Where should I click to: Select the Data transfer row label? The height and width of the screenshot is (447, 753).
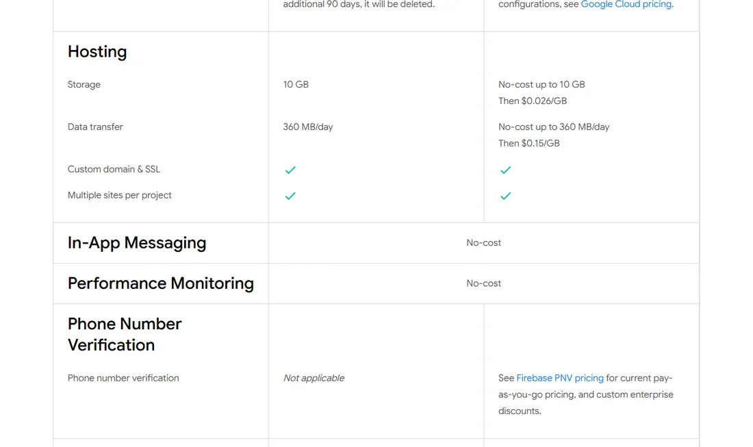(x=95, y=127)
